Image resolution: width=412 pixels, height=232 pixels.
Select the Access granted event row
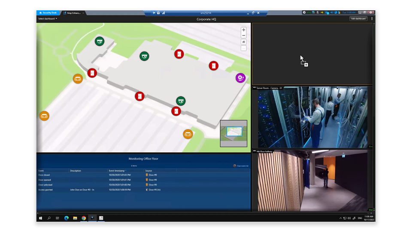143,190
